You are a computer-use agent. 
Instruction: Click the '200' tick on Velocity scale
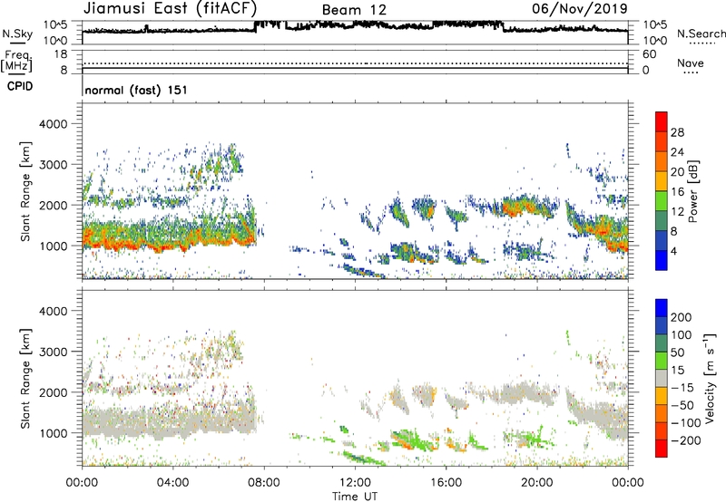(x=682, y=317)
